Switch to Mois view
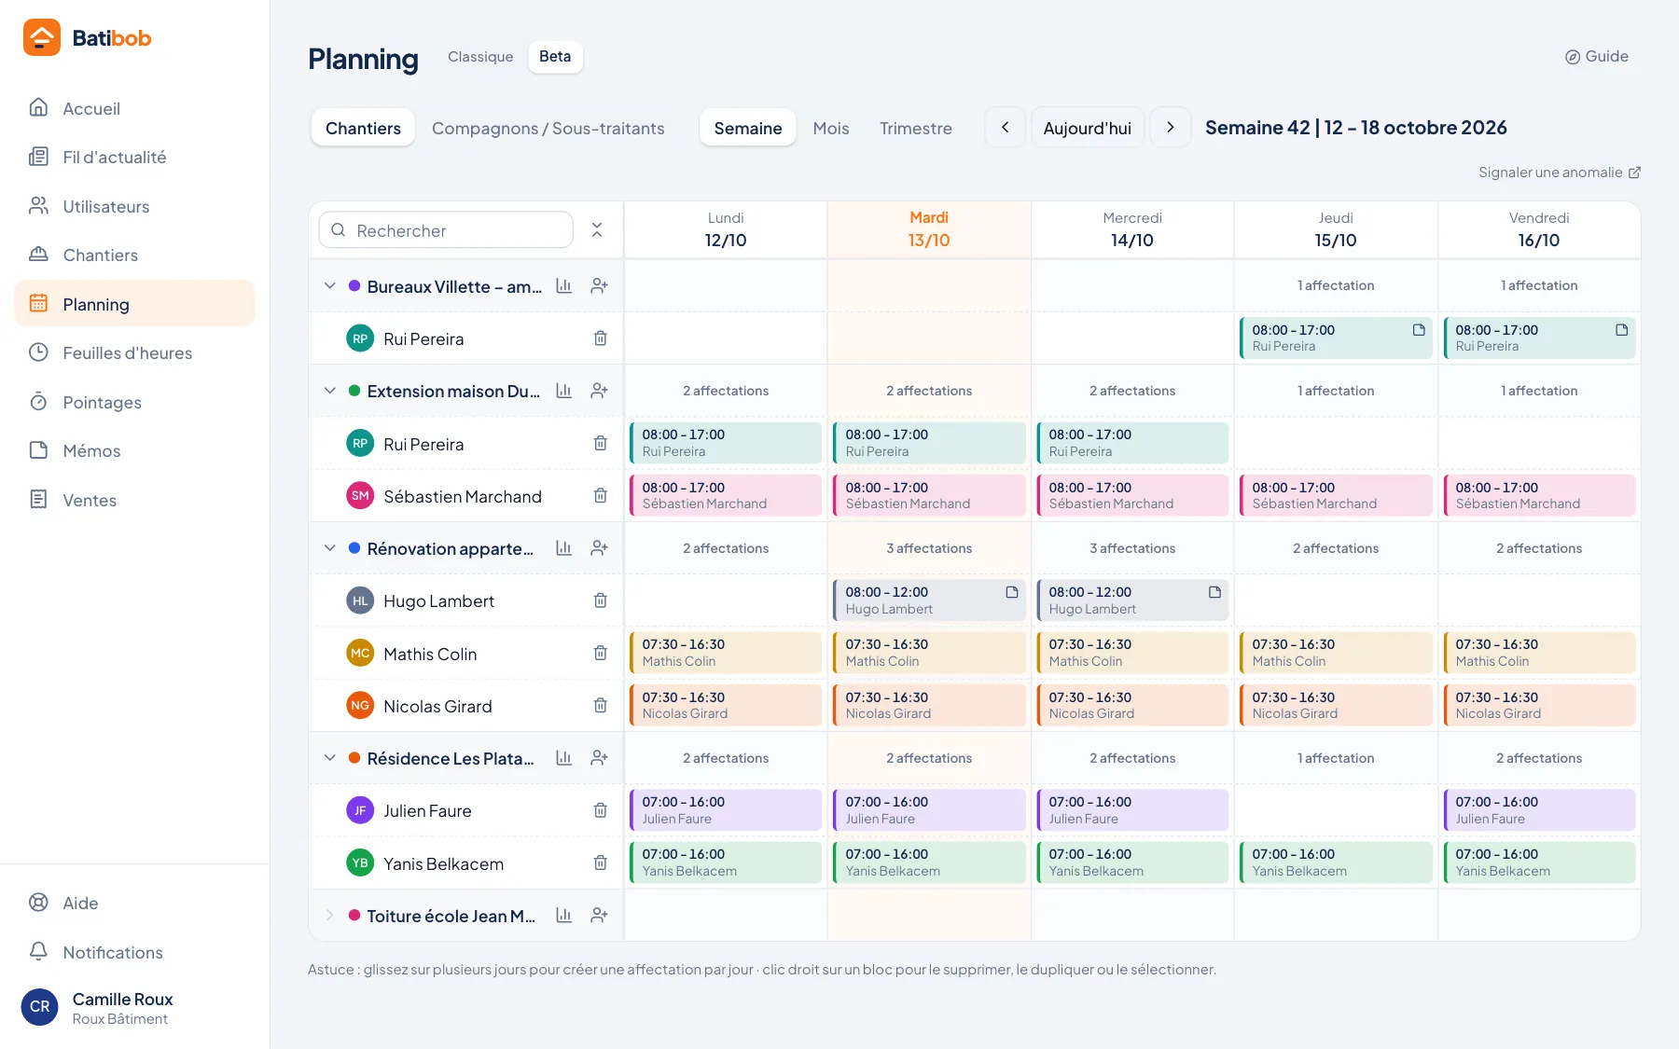 [x=831, y=128]
